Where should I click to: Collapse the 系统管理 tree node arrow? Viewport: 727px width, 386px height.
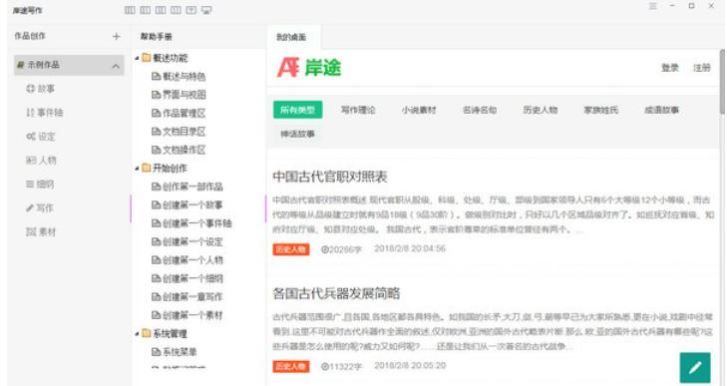(x=138, y=333)
